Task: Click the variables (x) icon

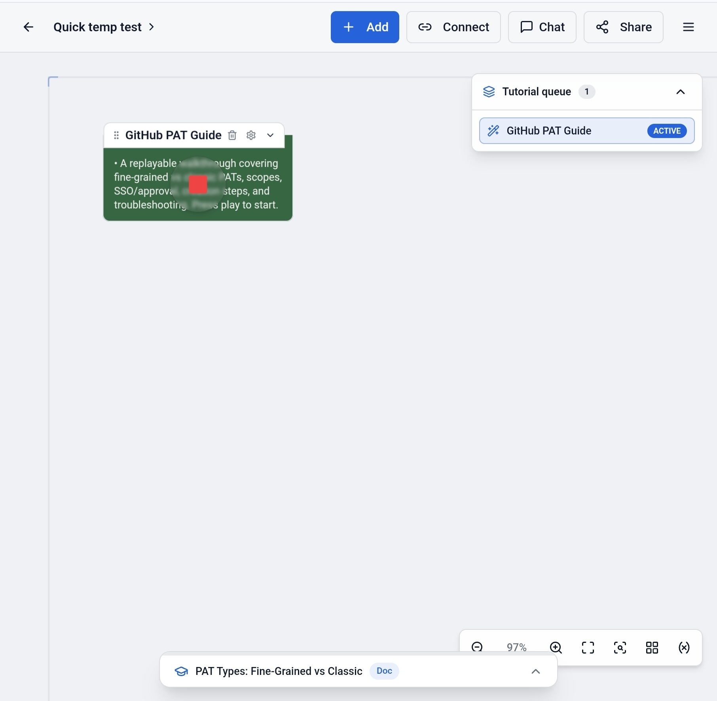Action: pos(684,647)
